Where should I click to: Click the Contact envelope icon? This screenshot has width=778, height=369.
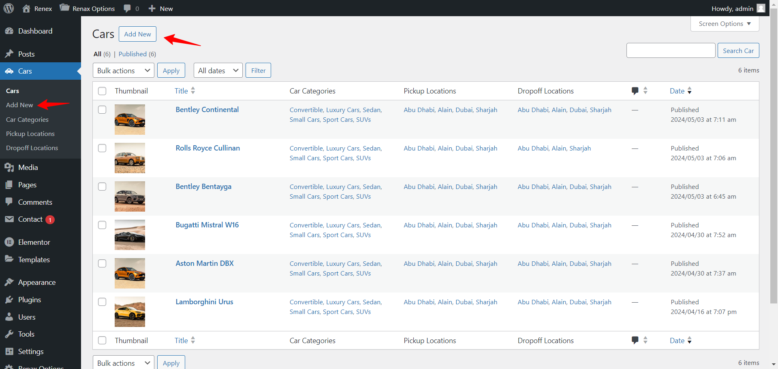(9, 219)
